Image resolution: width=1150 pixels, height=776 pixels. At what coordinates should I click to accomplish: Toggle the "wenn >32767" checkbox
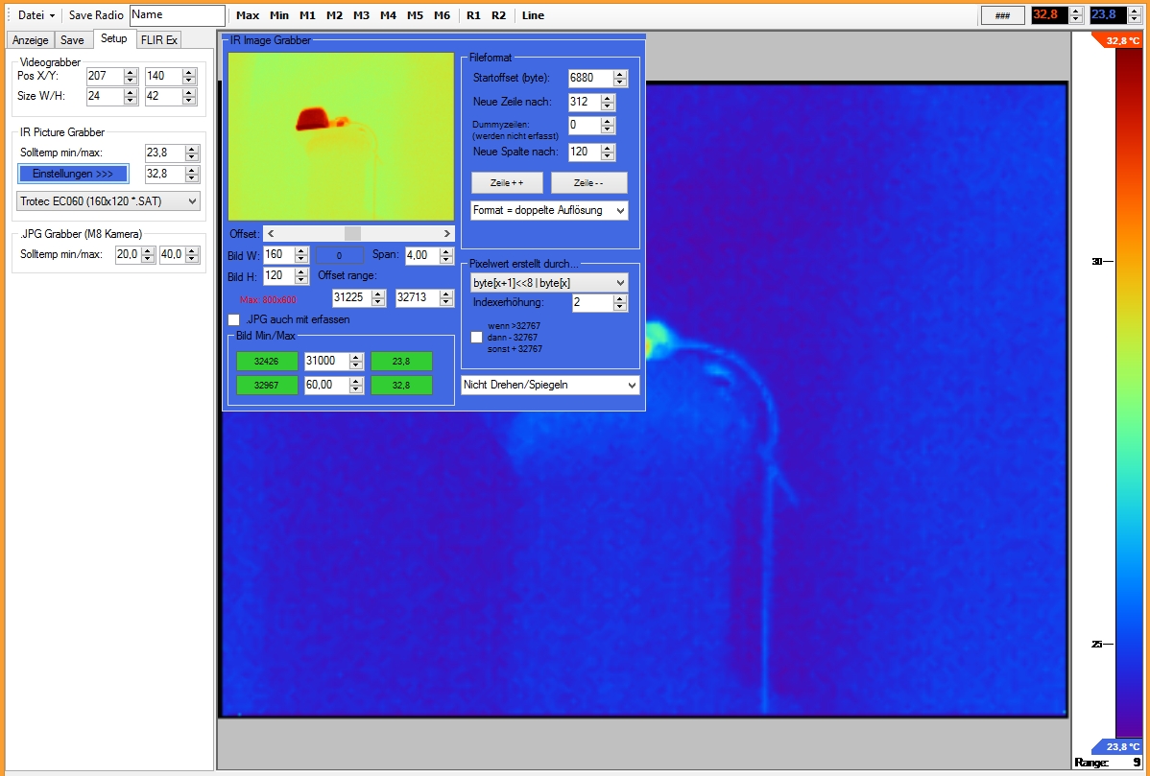click(x=477, y=338)
